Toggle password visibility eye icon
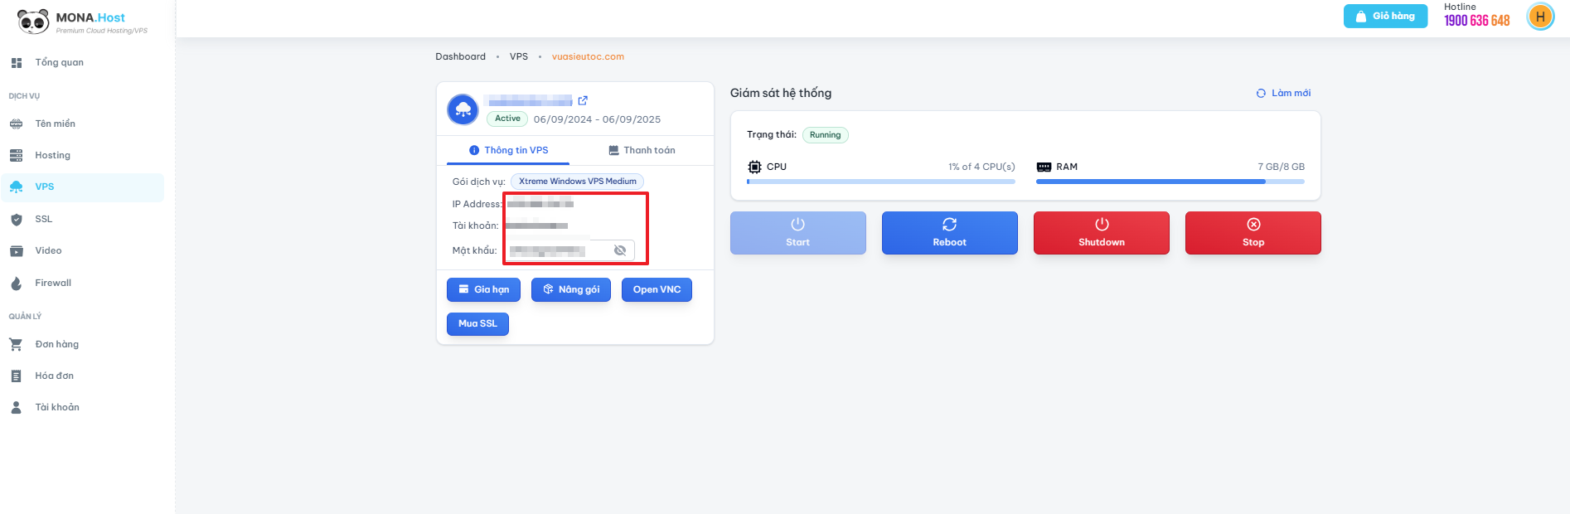This screenshot has height=514, width=1570. click(619, 250)
